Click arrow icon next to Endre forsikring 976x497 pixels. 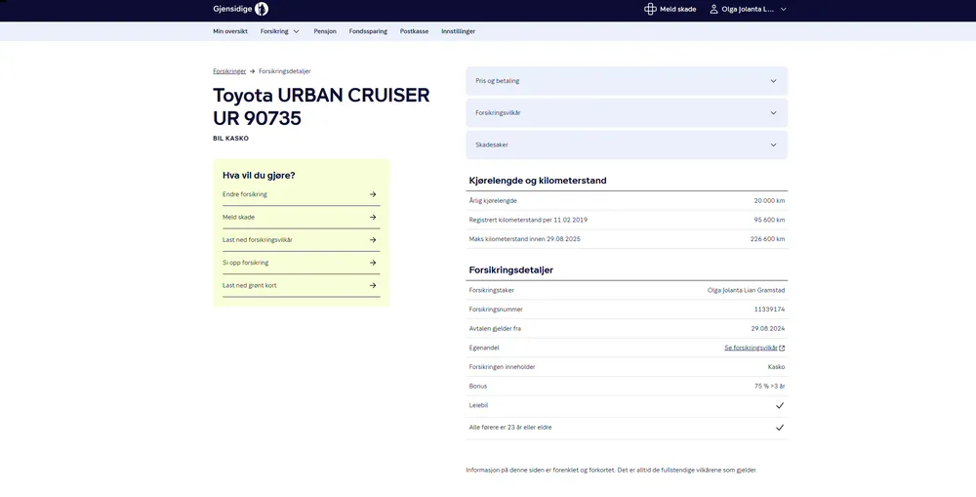[373, 194]
